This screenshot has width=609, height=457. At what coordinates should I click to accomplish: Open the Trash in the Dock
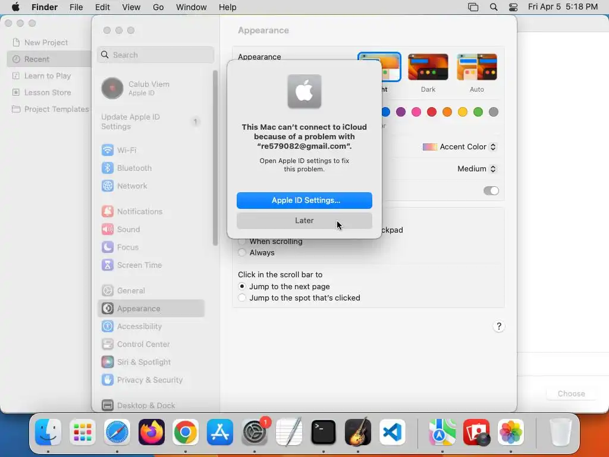click(x=560, y=432)
